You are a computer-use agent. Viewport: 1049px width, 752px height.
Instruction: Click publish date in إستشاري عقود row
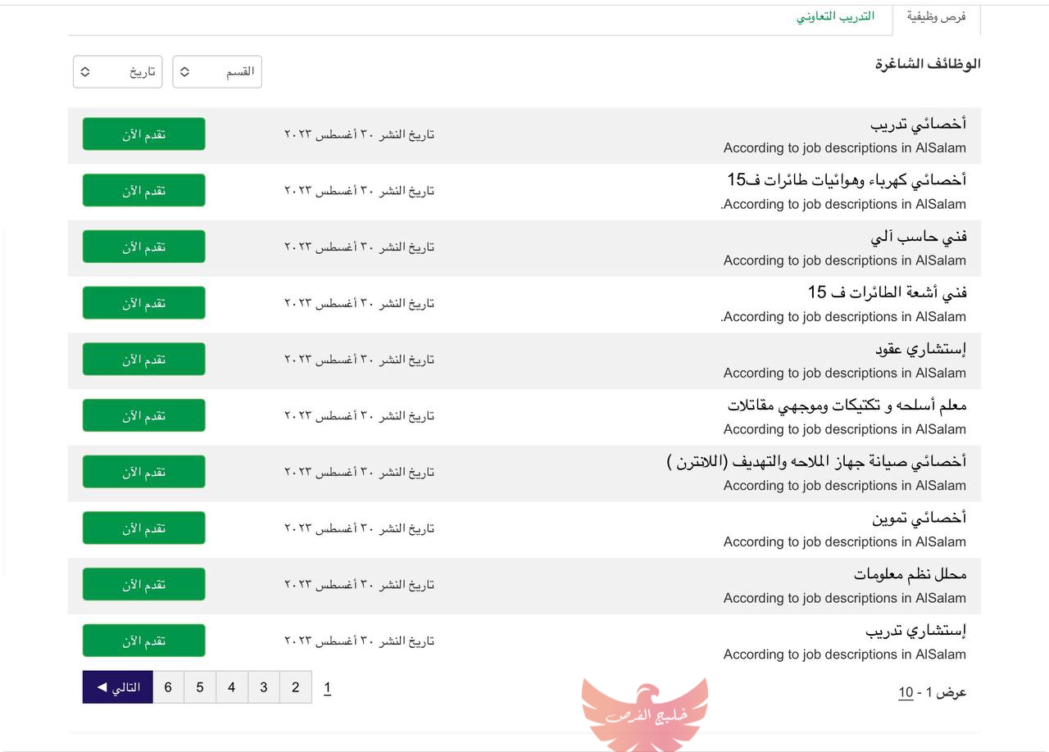point(359,359)
